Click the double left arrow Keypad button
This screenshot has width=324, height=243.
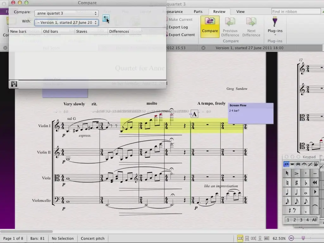pos(315,183)
